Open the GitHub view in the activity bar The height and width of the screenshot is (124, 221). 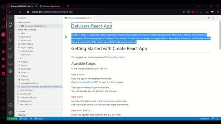(10, 71)
